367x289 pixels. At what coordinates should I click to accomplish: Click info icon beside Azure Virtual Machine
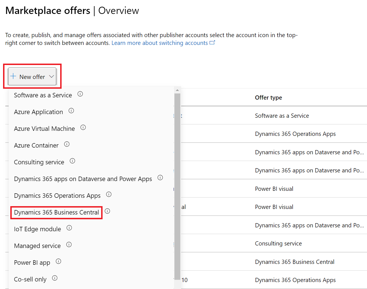click(x=83, y=127)
